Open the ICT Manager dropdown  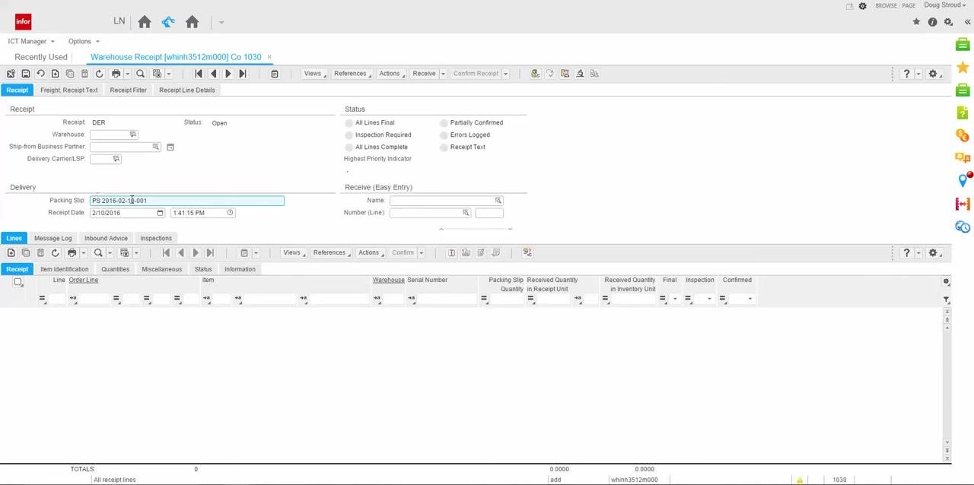[31, 41]
